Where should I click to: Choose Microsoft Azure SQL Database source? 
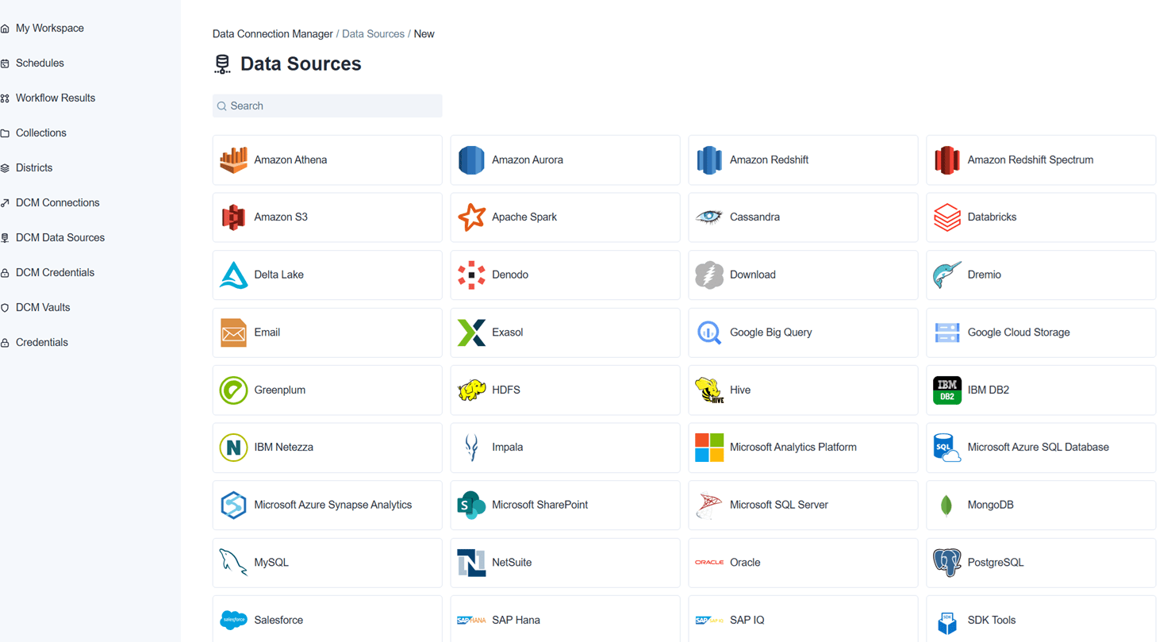1041,448
